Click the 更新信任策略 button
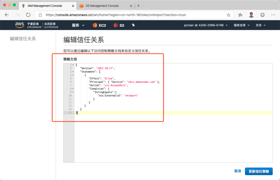Screen dimensions: 280x180 coord(259,172)
